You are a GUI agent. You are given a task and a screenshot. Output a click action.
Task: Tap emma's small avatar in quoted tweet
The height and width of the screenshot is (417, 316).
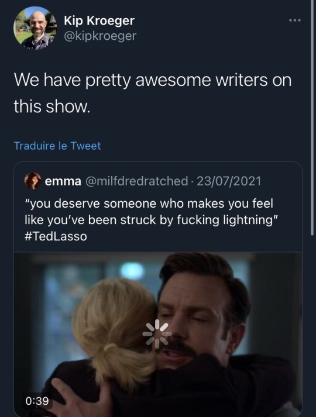click(x=33, y=181)
